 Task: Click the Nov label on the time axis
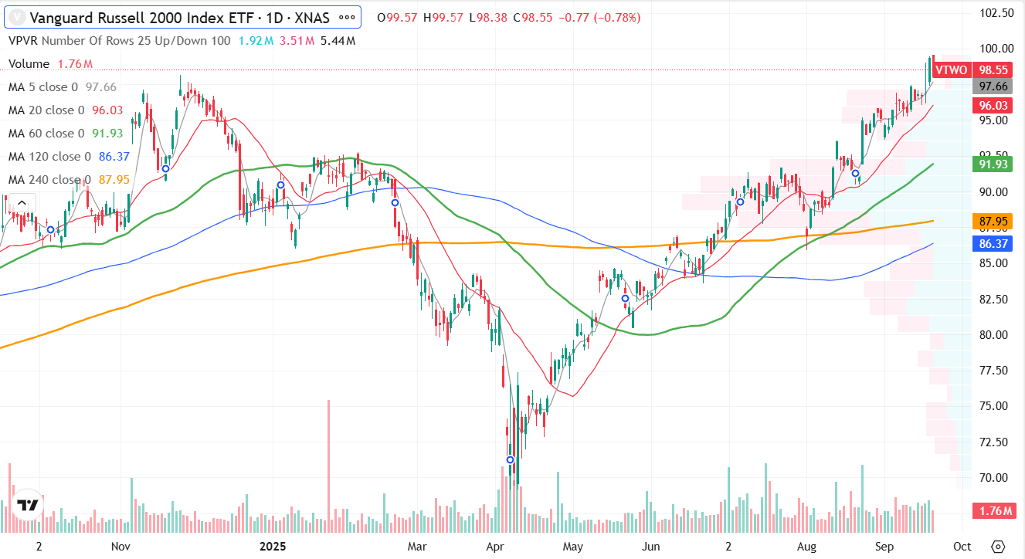tap(120, 546)
